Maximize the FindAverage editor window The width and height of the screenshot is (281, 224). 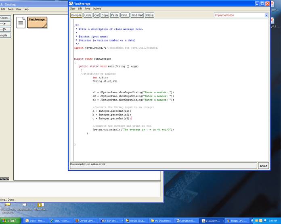click(x=262, y=4)
